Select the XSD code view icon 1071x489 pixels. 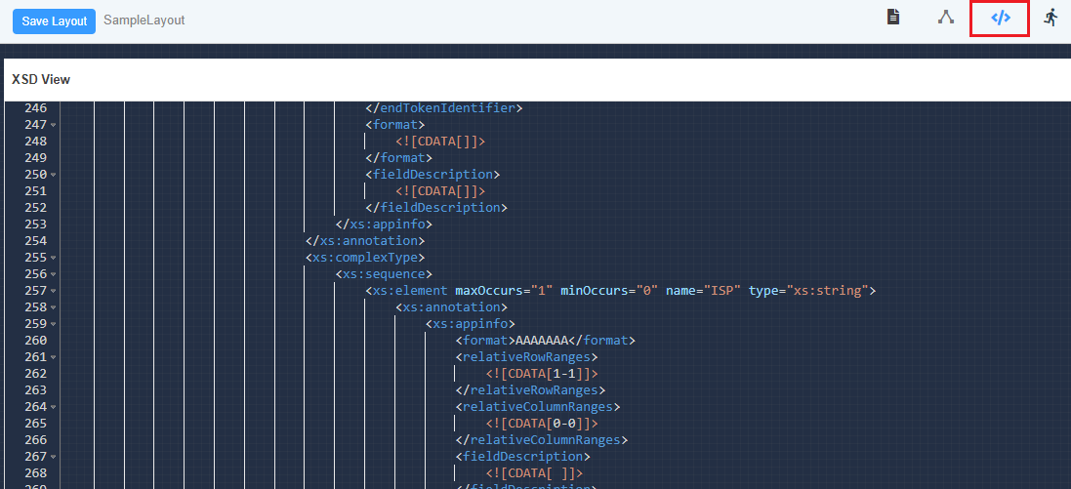coord(1000,19)
